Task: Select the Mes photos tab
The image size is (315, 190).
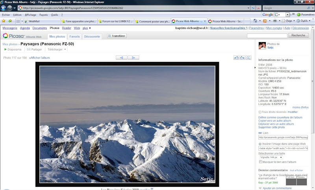Action: [57, 37]
